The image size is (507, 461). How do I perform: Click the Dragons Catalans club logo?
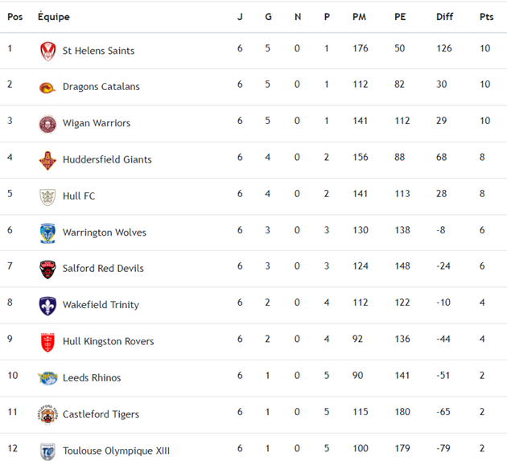(47, 87)
